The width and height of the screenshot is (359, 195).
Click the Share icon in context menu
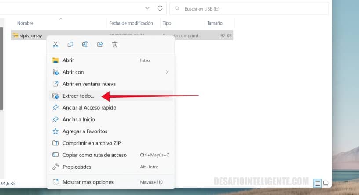click(x=100, y=44)
